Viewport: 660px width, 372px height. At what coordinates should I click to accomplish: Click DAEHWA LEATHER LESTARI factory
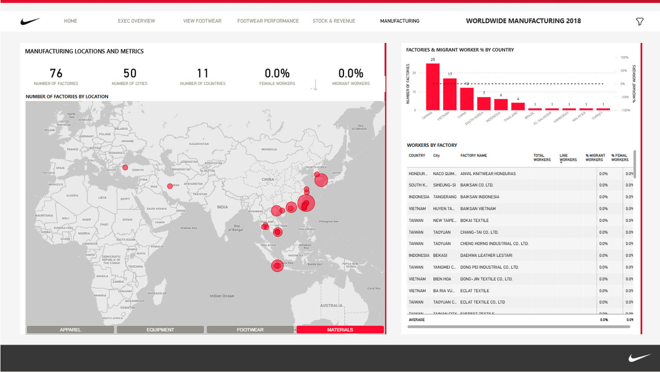485,256
